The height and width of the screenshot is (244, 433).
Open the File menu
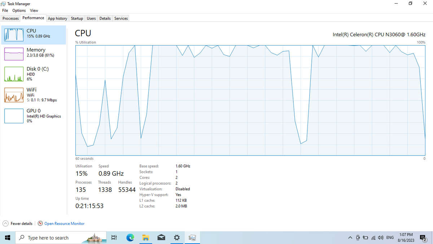5,10
